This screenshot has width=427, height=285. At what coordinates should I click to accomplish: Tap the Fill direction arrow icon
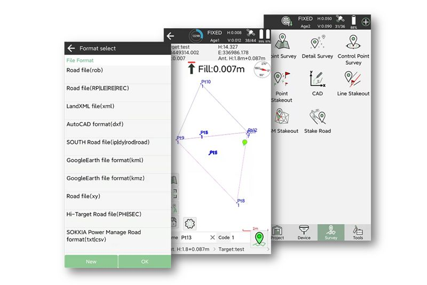pyautogui.click(x=192, y=68)
